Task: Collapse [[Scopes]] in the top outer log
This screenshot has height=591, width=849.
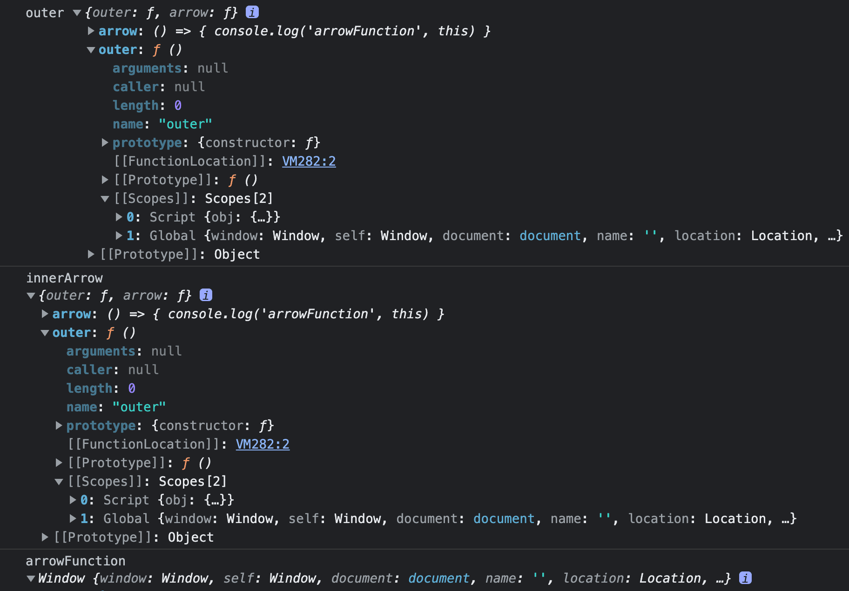Action: point(105,199)
